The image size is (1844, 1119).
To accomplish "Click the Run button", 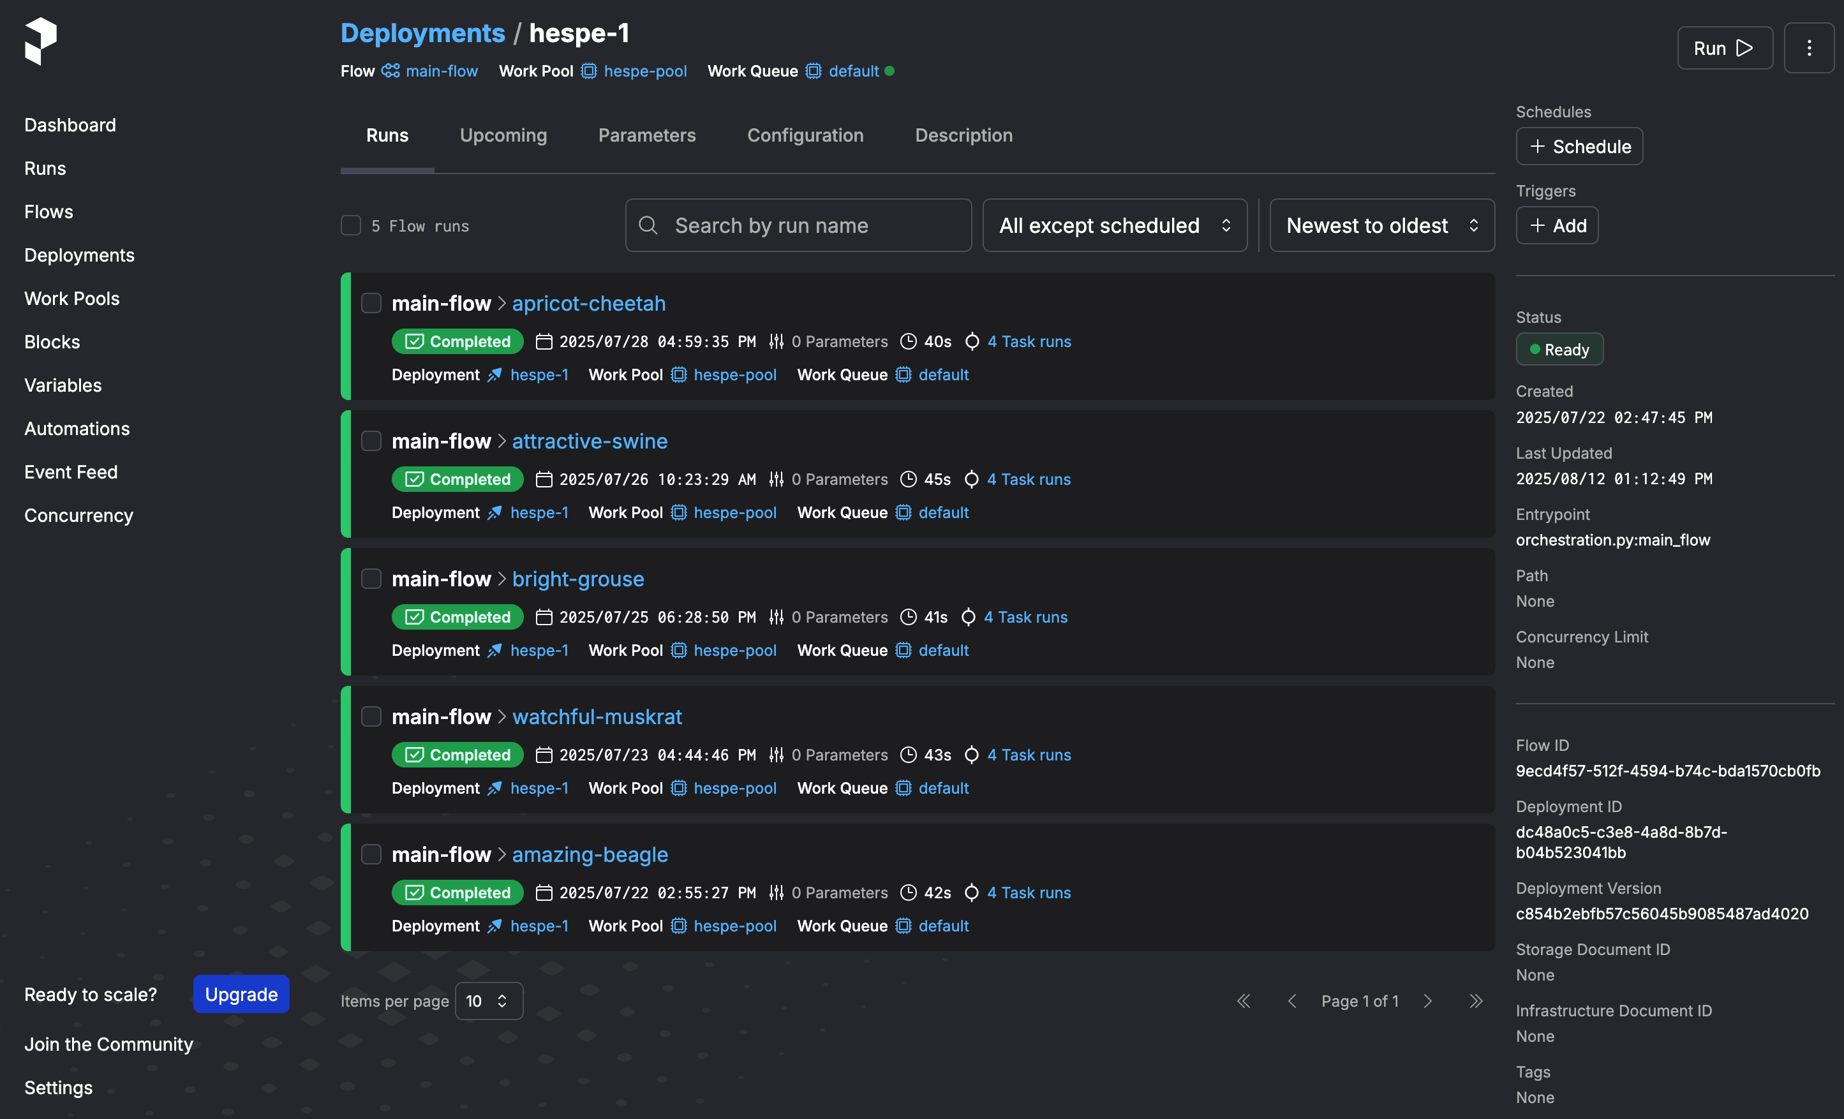I will 1723,48.
